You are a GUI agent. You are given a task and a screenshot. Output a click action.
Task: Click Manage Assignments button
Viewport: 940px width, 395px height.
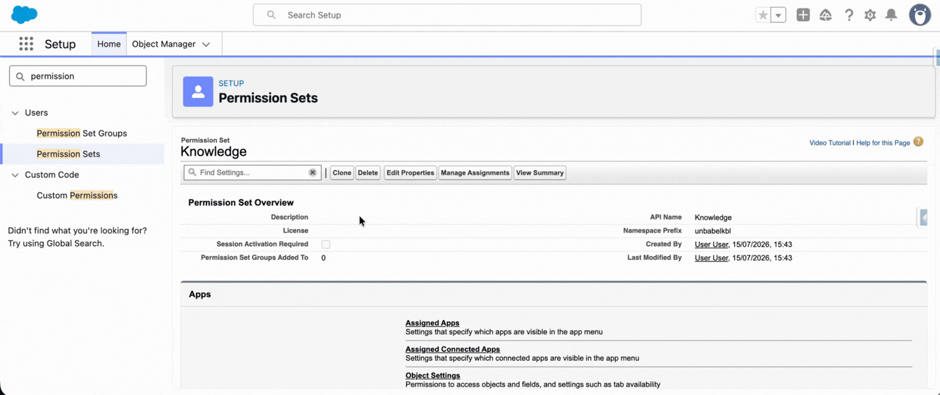coord(475,173)
